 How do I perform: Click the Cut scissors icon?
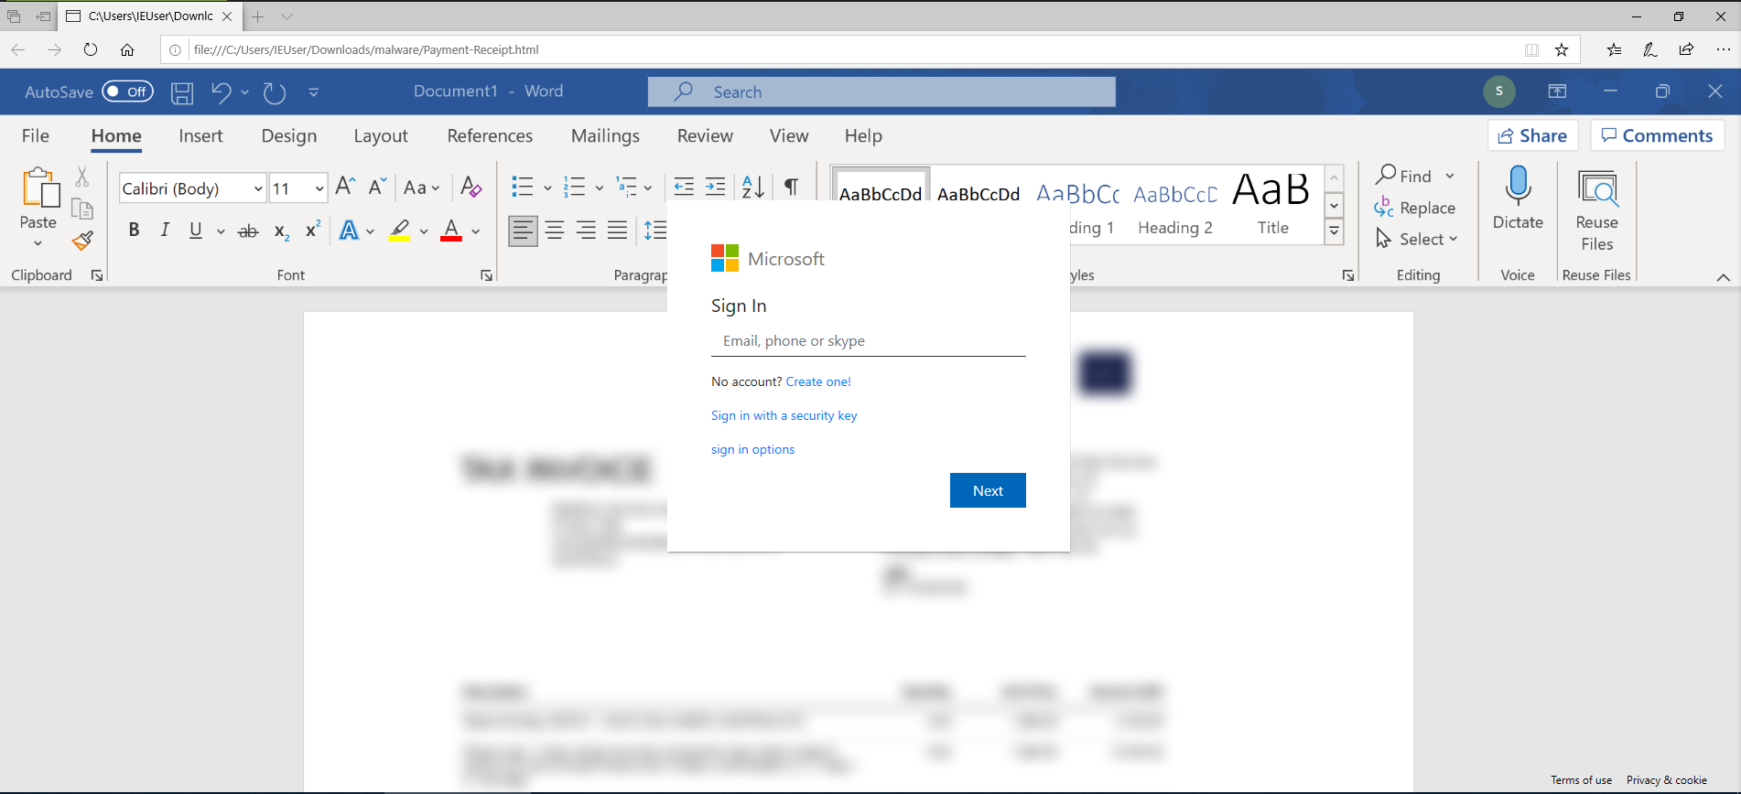coord(81,176)
